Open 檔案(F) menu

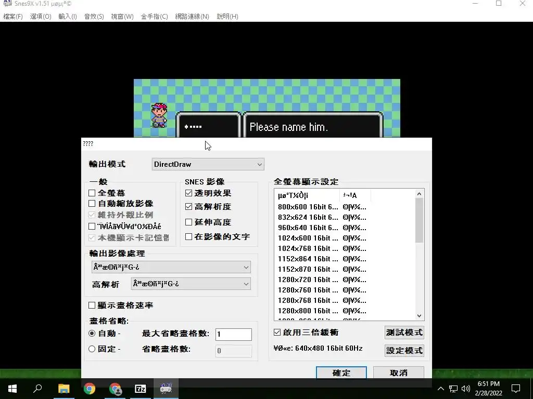13,16
